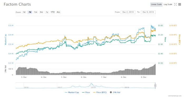Open the chart hamburger menu
187x98 pixels.
coord(180,4)
